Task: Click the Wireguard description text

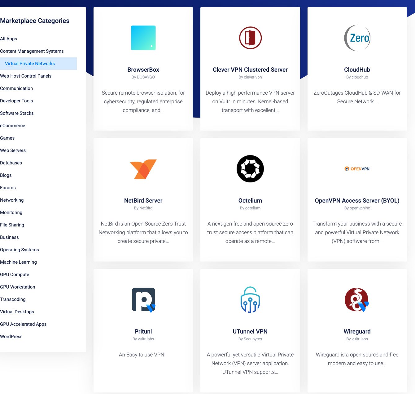Action: pyautogui.click(x=357, y=359)
